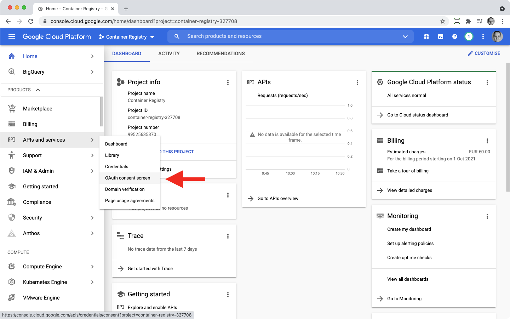Click the user account avatar
This screenshot has width=510, height=319.
click(x=497, y=36)
